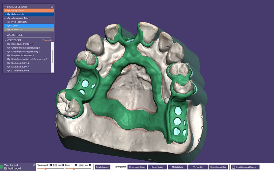Expand the Referenzteile row
Image resolution: width=274 pixels, height=171 pixels.
(5, 14)
